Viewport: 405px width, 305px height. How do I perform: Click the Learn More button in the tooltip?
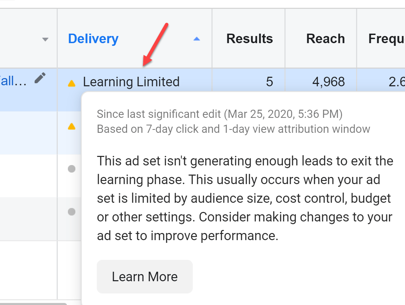coord(145,276)
